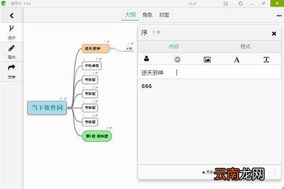
Task: Select the 不吃香蕉 outline node
Action: click(x=92, y=66)
